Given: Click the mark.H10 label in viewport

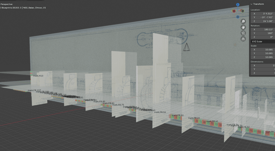Looking at the screenshot, I should tap(38, 76).
